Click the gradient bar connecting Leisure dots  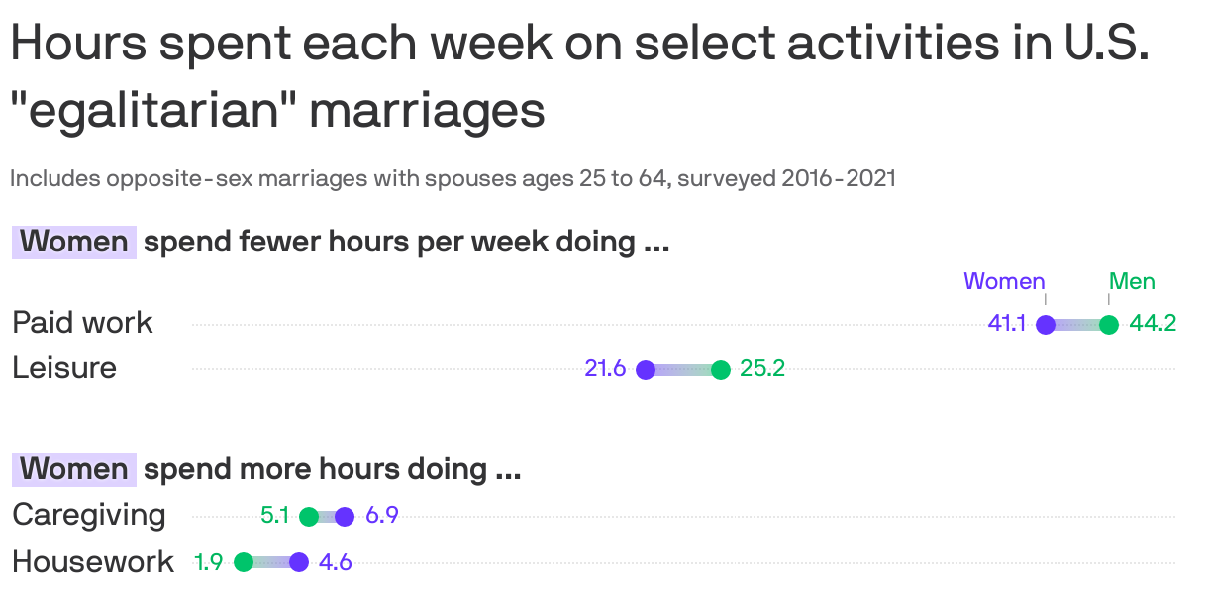click(x=683, y=370)
